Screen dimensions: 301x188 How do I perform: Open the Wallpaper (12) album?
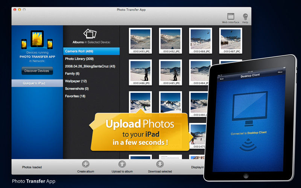(x=91, y=81)
